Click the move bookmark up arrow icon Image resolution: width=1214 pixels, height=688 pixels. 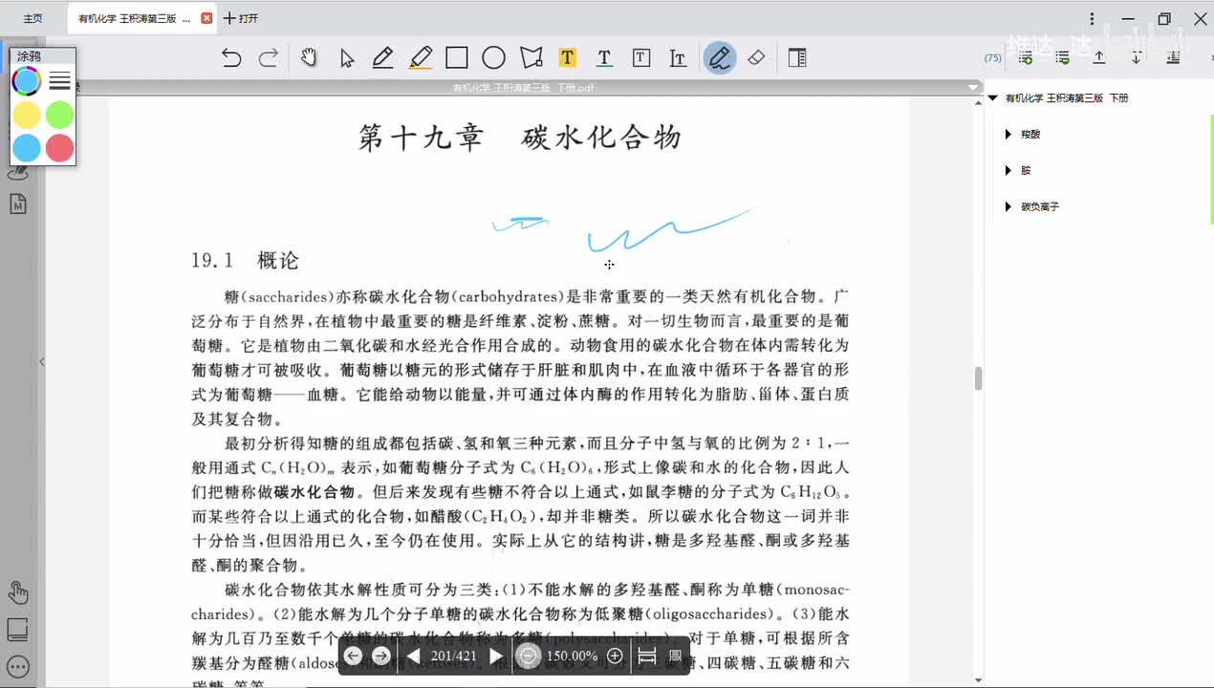coord(1099,58)
